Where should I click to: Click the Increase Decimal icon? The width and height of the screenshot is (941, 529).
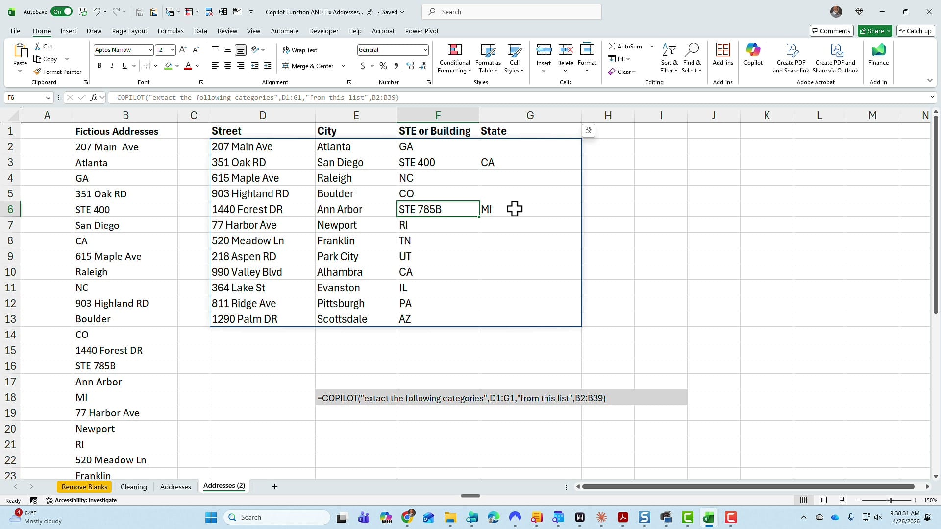click(x=410, y=66)
